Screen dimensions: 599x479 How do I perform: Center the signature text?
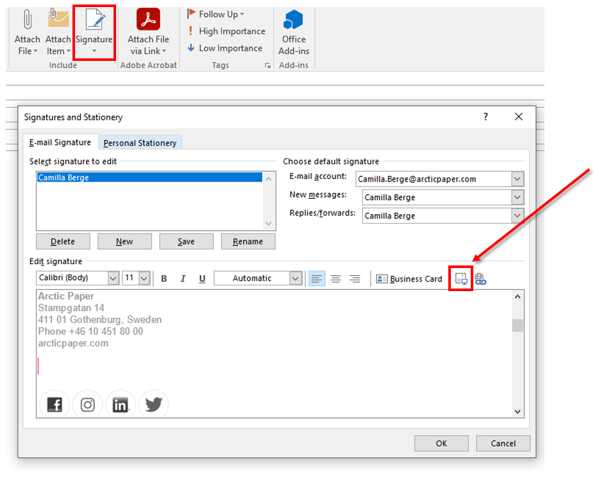[x=336, y=278]
